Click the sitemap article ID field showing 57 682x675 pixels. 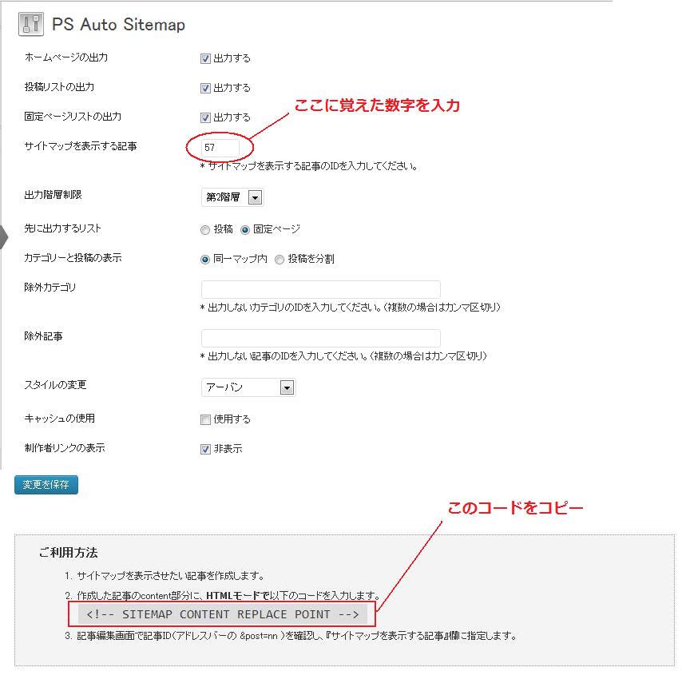tap(220, 148)
